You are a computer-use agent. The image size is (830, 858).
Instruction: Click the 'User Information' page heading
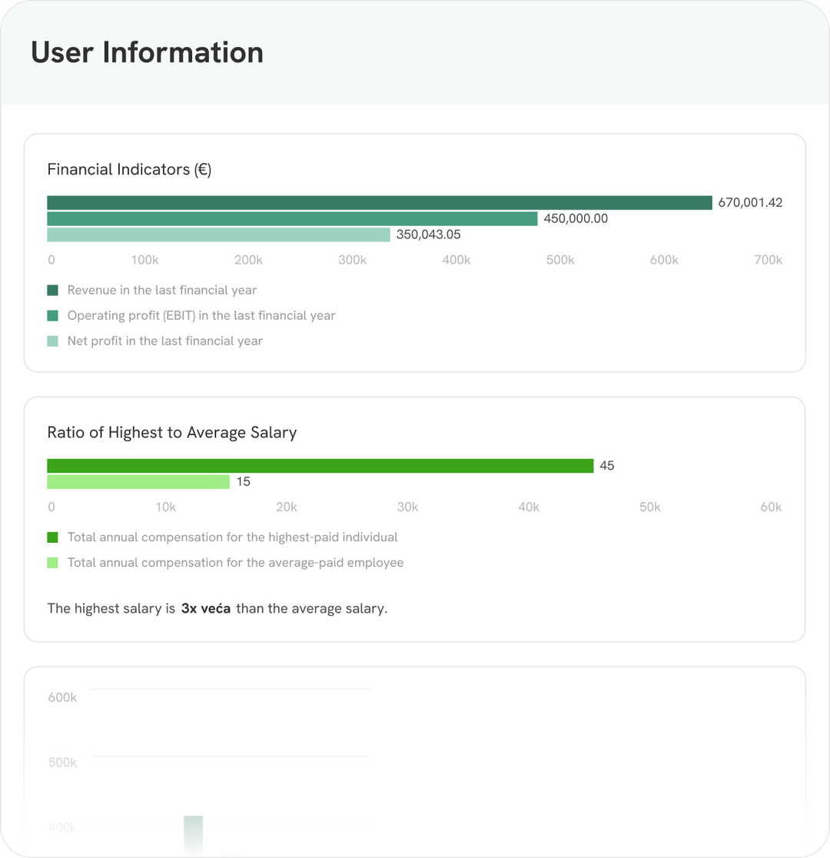pyautogui.click(x=148, y=52)
